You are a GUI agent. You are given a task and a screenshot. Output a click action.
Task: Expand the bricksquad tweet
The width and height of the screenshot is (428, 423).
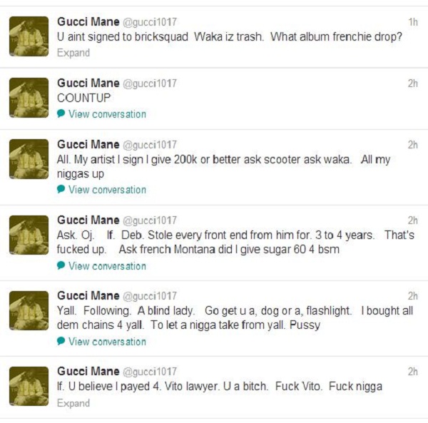(x=73, y=53)
